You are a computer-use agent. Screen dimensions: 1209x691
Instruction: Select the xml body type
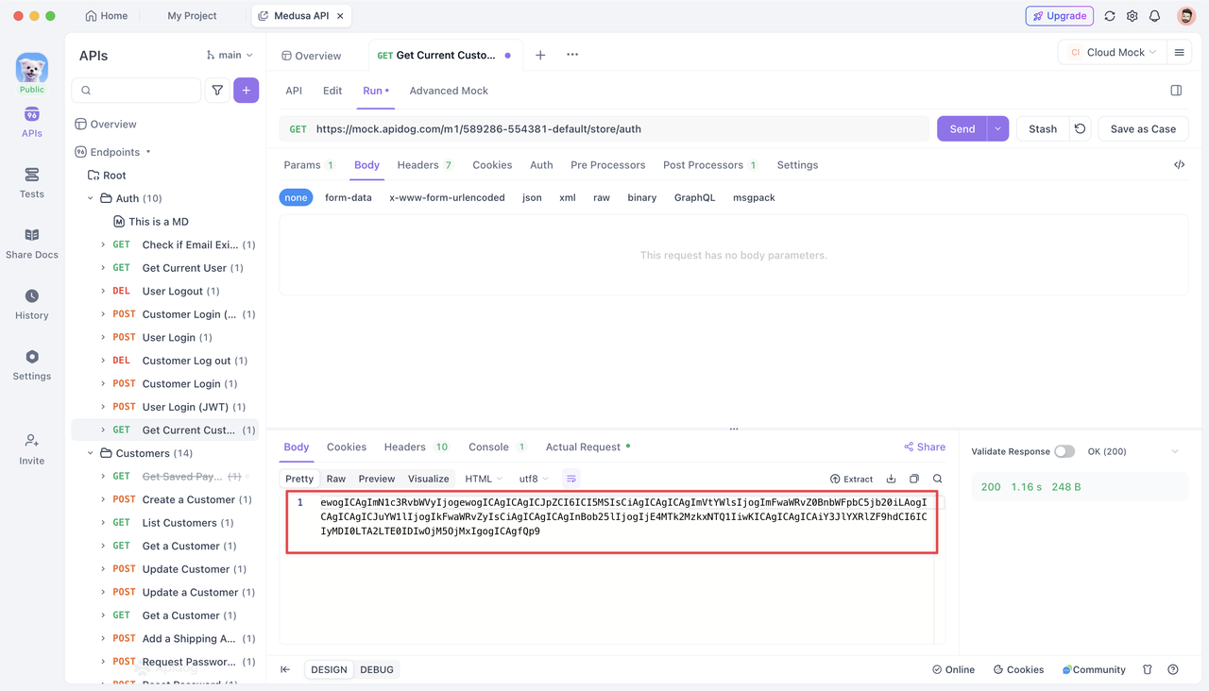[568, 197]
